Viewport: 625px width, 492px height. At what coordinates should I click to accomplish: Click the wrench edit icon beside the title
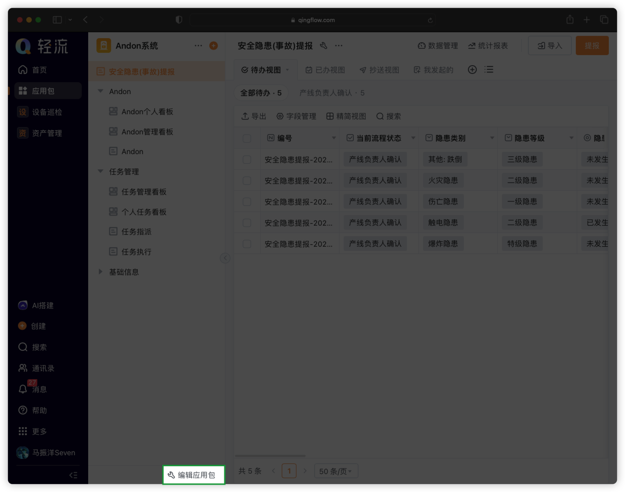point(324,46)
